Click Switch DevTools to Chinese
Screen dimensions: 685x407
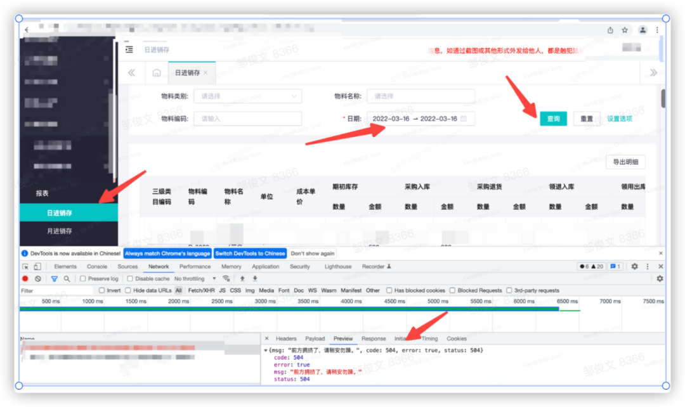[250, 254]
